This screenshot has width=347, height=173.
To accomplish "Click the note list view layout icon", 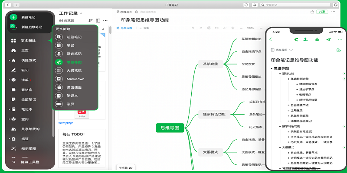I will [98, 20].
